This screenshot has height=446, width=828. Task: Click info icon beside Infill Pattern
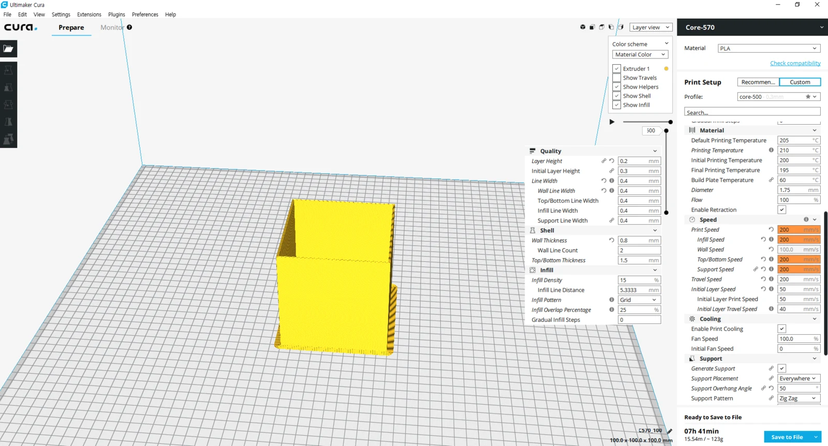612,300
